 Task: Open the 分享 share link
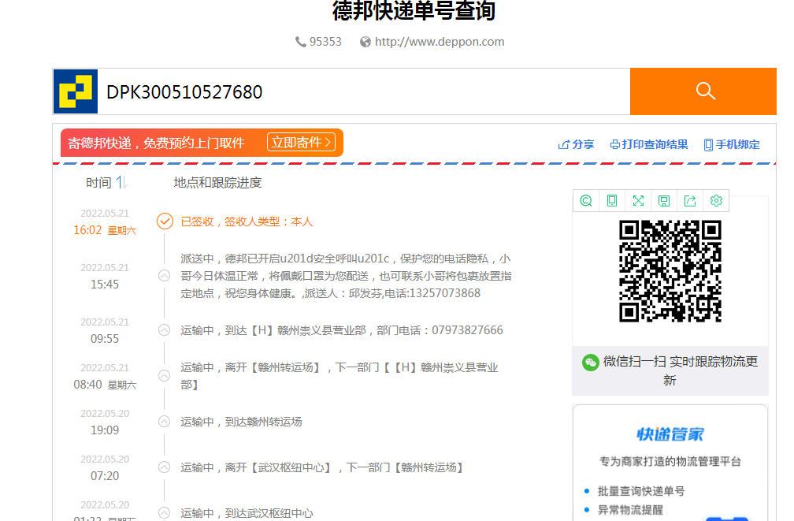[576, 144]
